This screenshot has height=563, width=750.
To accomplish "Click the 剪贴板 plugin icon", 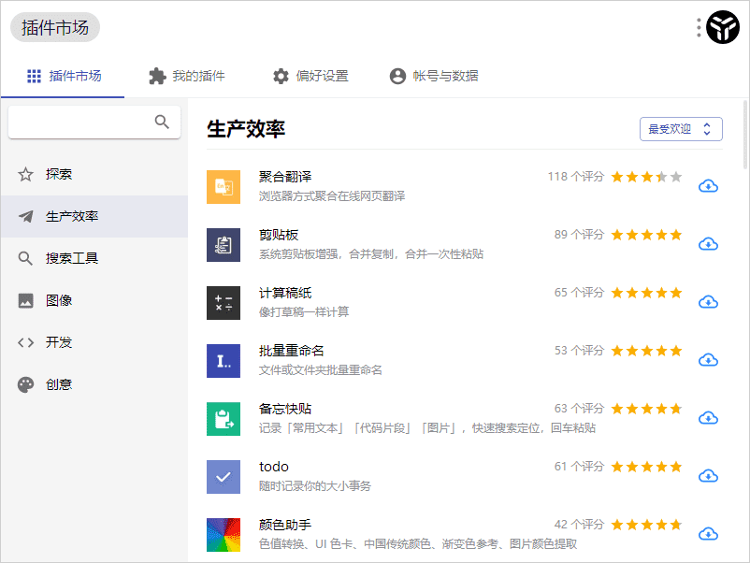I will (x=224, y=244).
